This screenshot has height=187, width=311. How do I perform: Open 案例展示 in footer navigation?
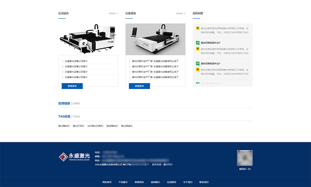tap(155, 182)
